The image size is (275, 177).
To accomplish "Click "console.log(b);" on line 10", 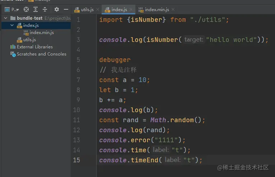I will tap(129, 110).
